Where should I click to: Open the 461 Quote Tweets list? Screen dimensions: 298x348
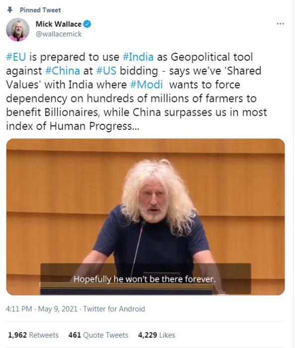click(99, 335)
